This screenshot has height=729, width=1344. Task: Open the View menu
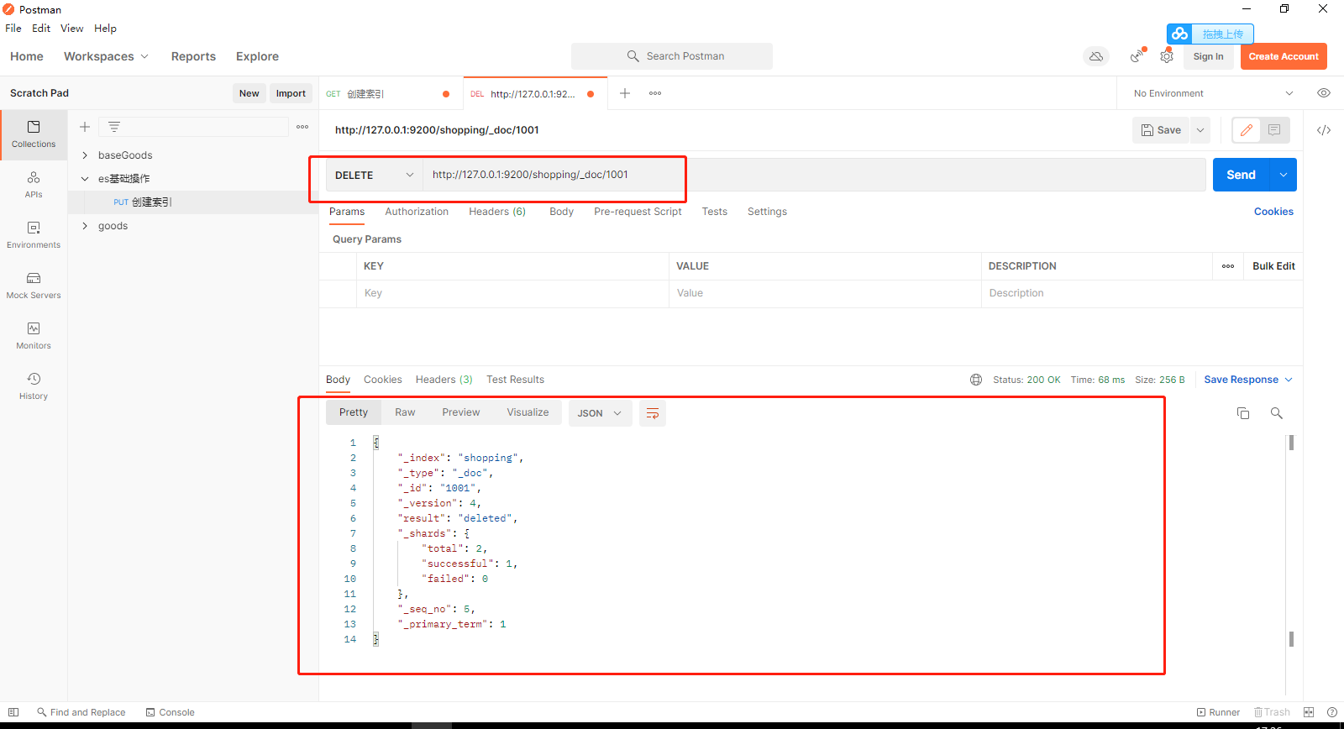[x=72, y=29]
